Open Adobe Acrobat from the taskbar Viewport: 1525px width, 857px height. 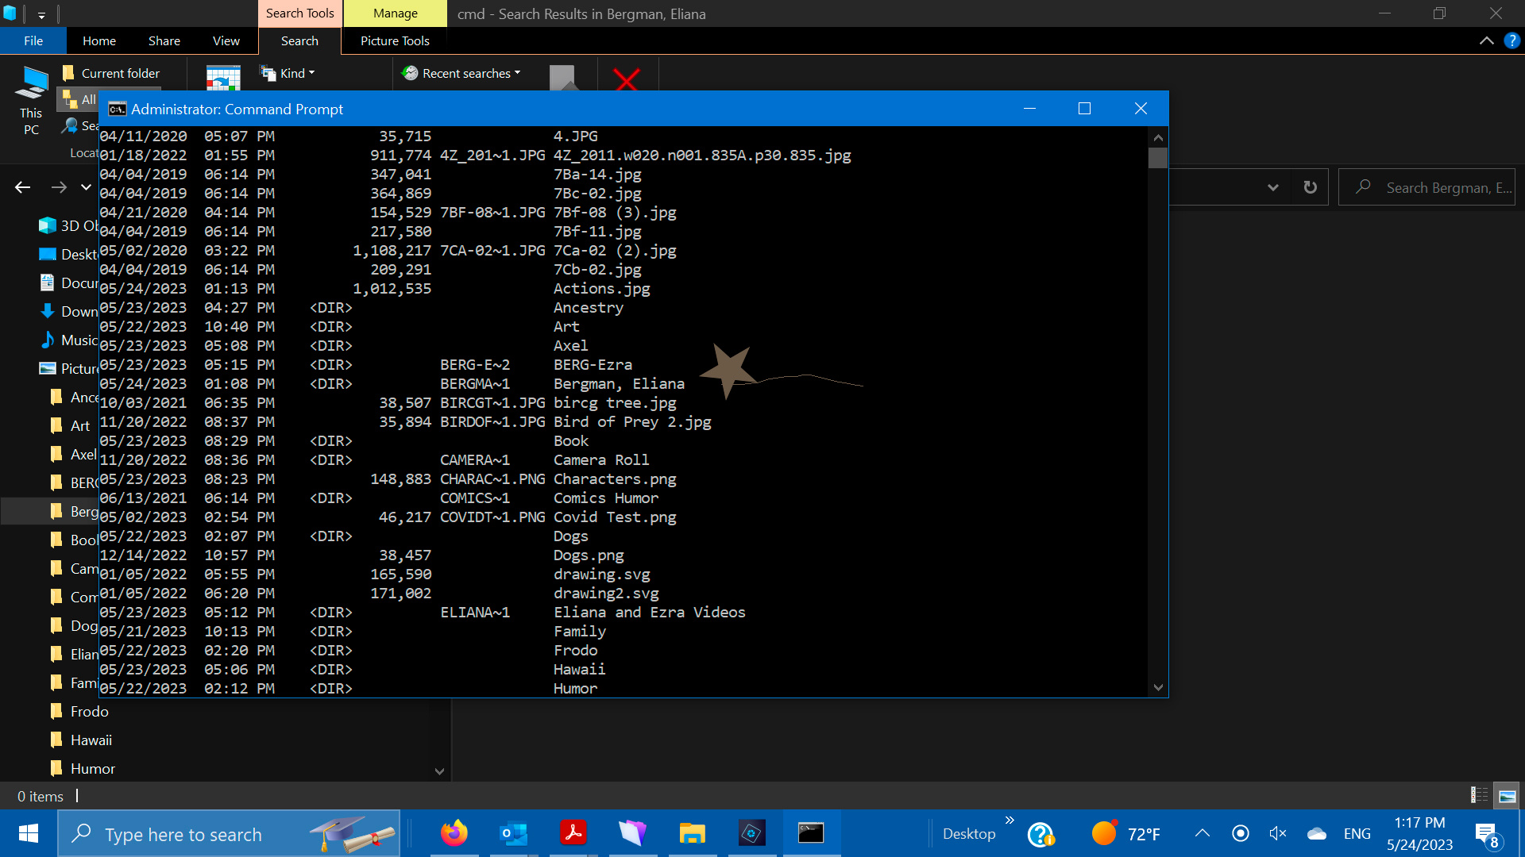[573, 833]
